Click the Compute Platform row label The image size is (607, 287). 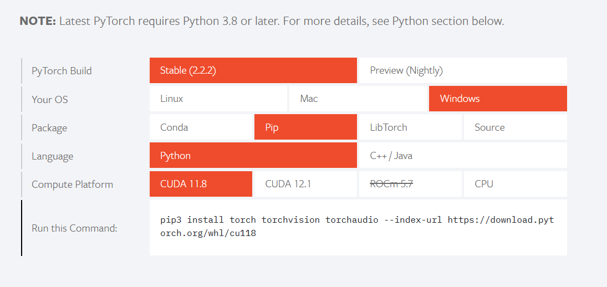[72, 184]
